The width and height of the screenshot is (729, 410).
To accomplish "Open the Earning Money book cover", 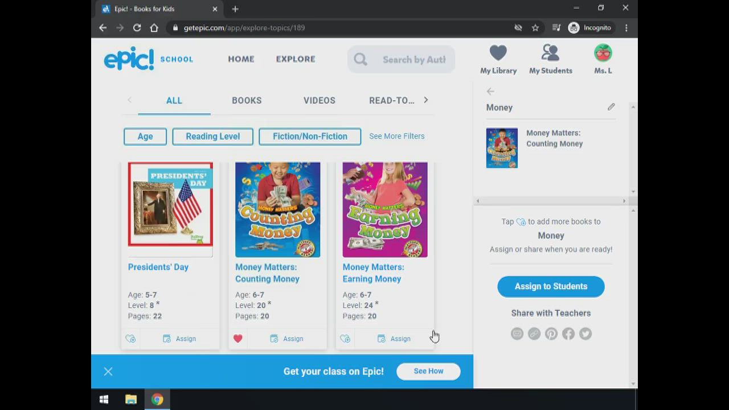I will pyautogui.click(x=385, y=209).
